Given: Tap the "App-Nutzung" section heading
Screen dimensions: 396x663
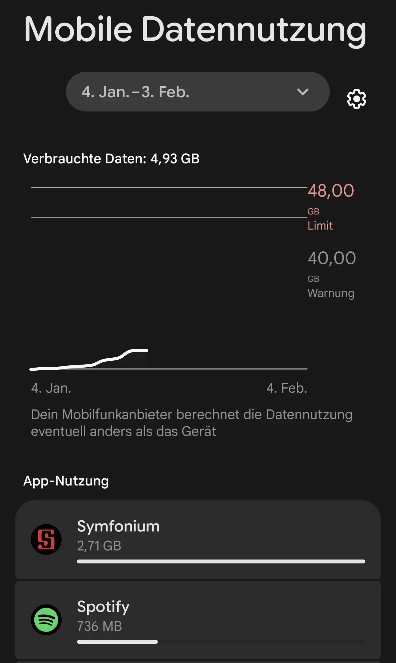Looking at the screenshot, I should coord(66,481).
